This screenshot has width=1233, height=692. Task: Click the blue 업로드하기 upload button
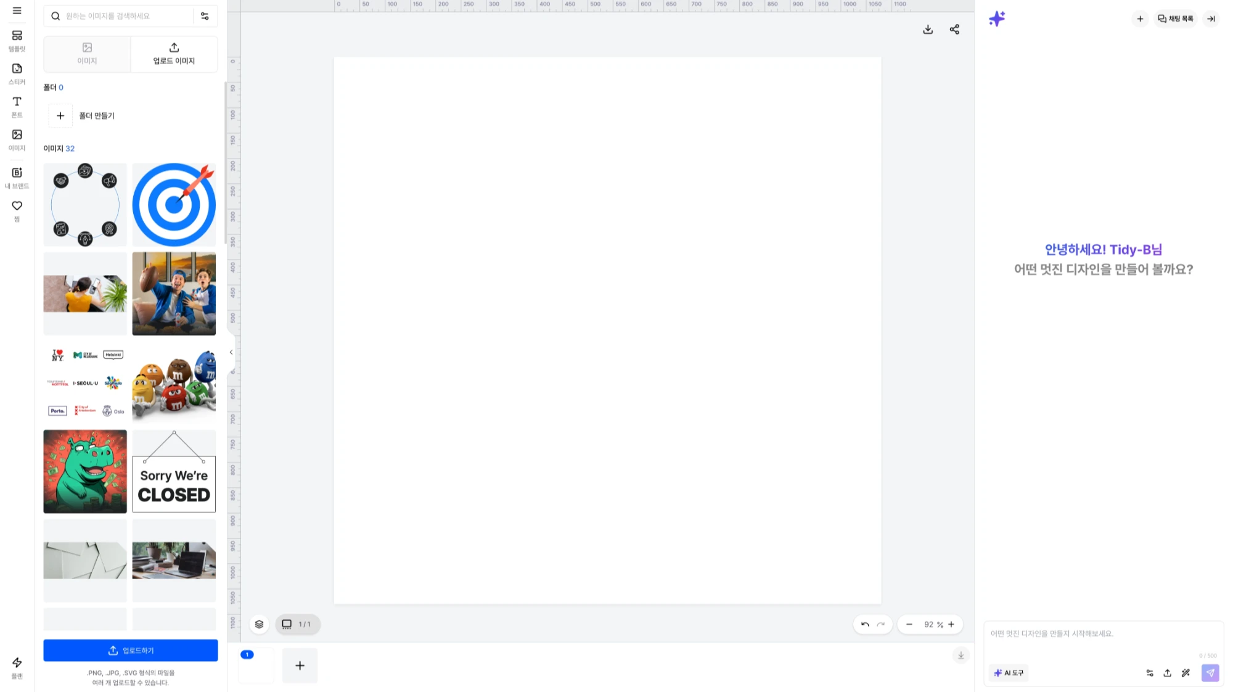tap(131, 650)
